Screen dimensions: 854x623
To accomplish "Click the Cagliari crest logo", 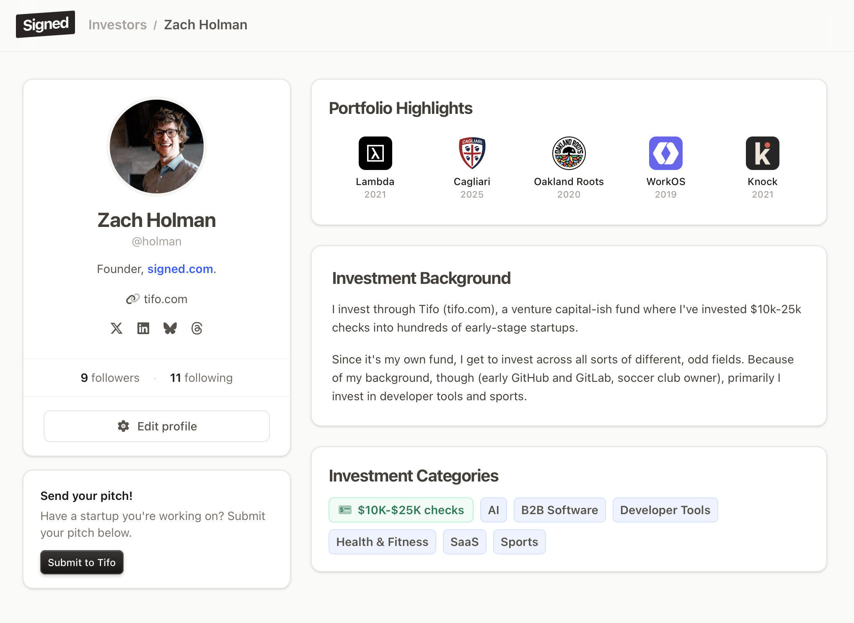I will pos(472,153).
